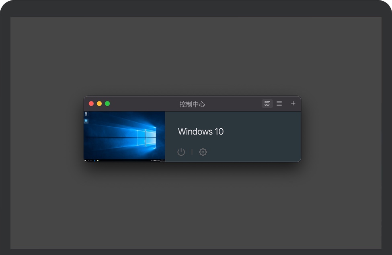Close the 控制中心 window with red button

point(91,104)
